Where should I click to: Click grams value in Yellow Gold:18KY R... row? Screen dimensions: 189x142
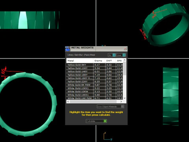coord(99,78)
